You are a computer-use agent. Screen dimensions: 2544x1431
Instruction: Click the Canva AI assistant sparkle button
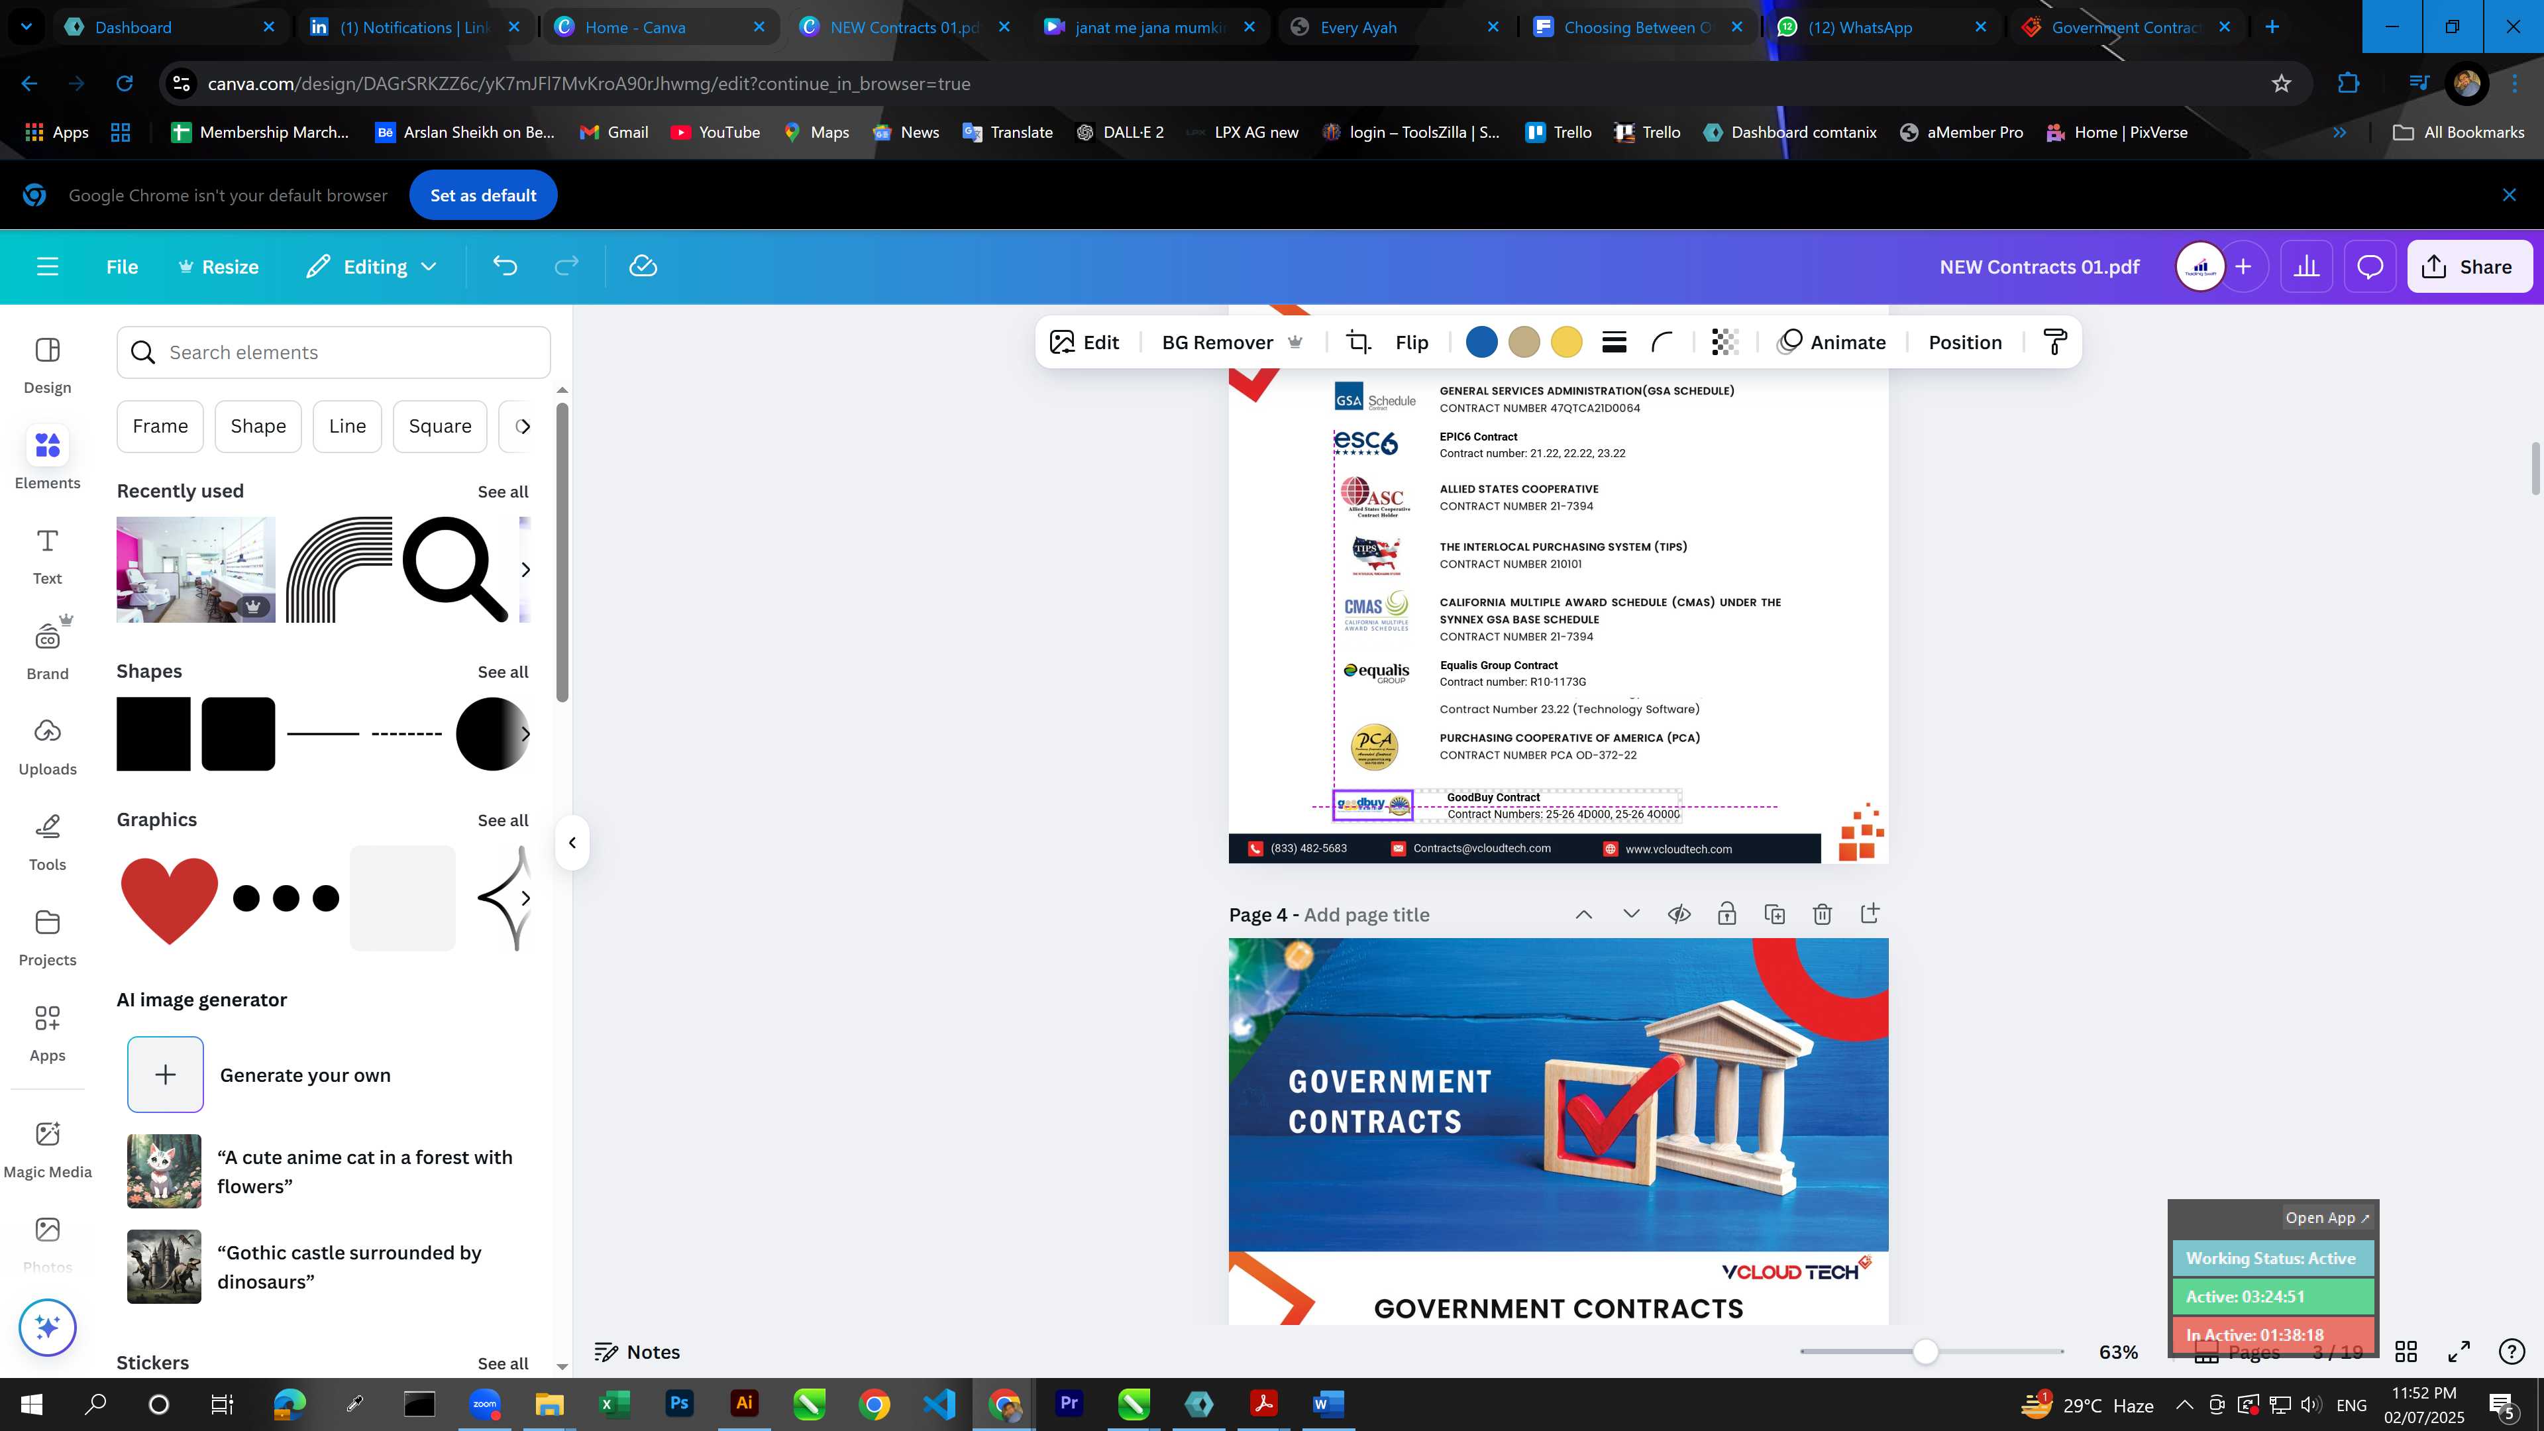48,1327
